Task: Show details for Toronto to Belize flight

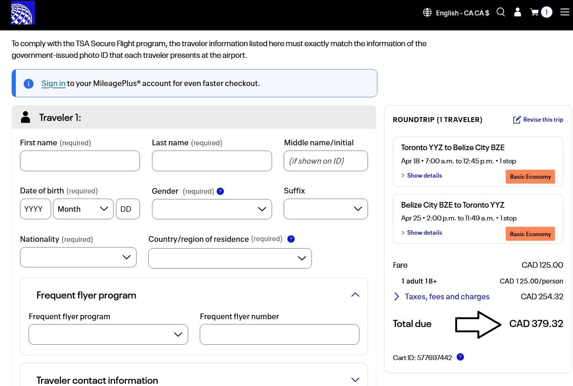Action: 424,176
